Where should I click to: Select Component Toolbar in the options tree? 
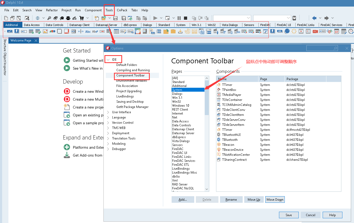130,75
